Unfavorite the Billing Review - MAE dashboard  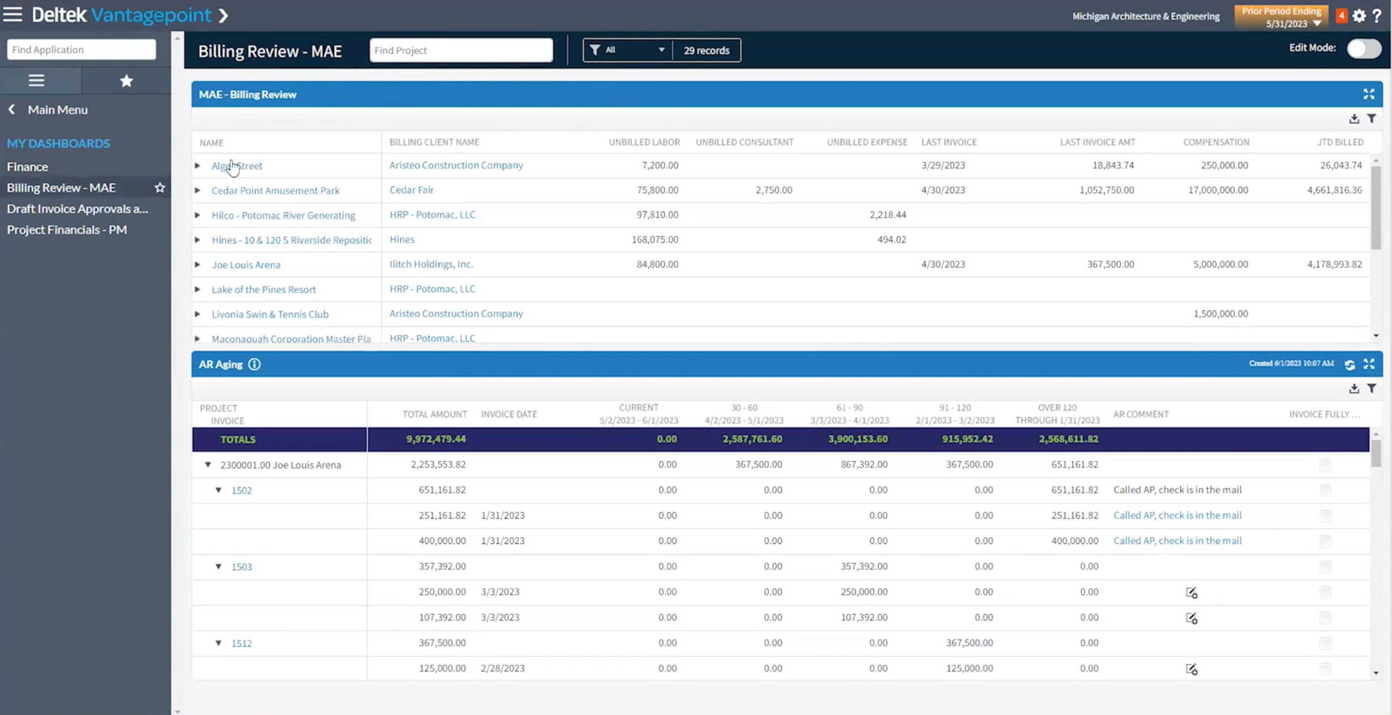click(x=159, y=188)
